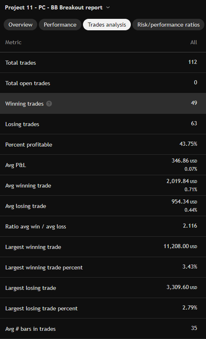Click the Winning trades label

[x=25, y=104]
